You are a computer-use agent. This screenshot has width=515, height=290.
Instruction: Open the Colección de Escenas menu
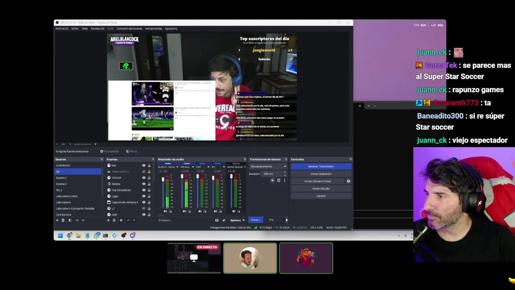pos(129,29)
